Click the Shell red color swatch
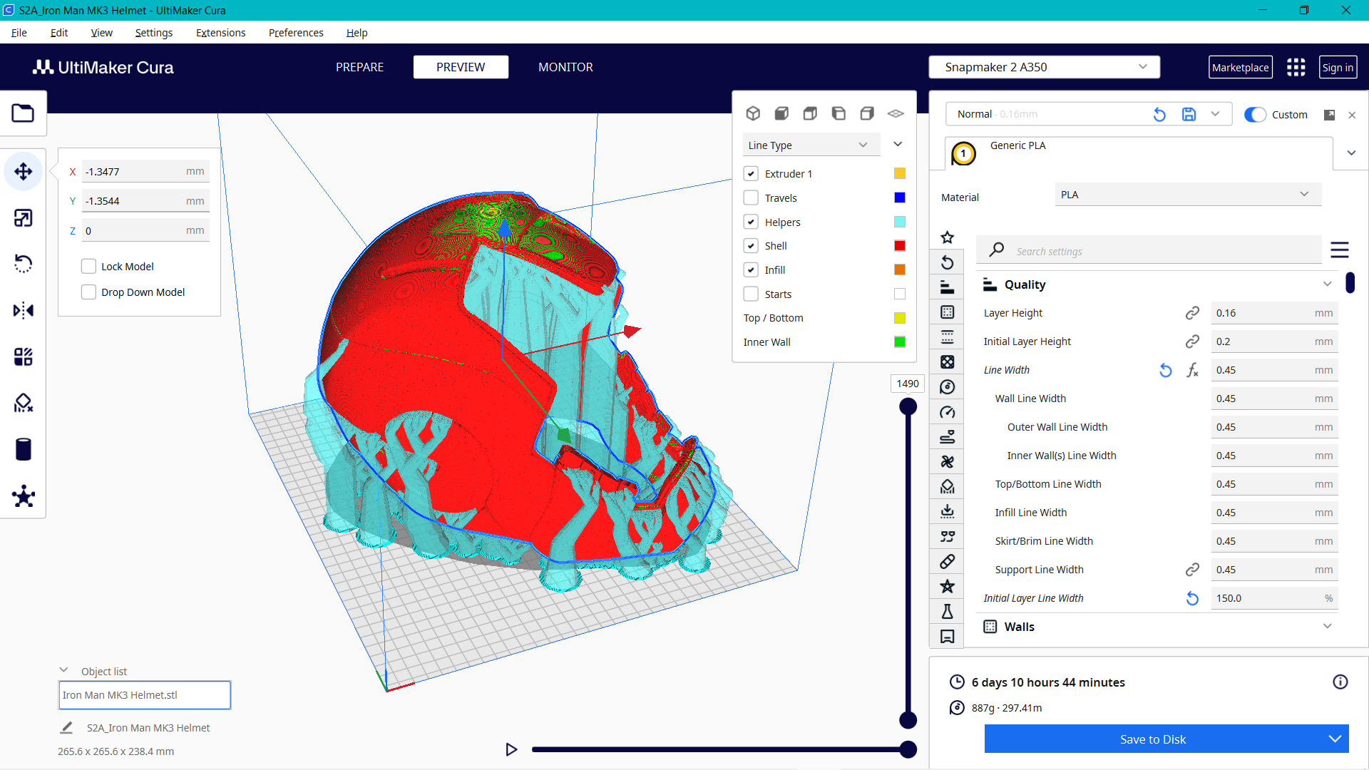 899,245
